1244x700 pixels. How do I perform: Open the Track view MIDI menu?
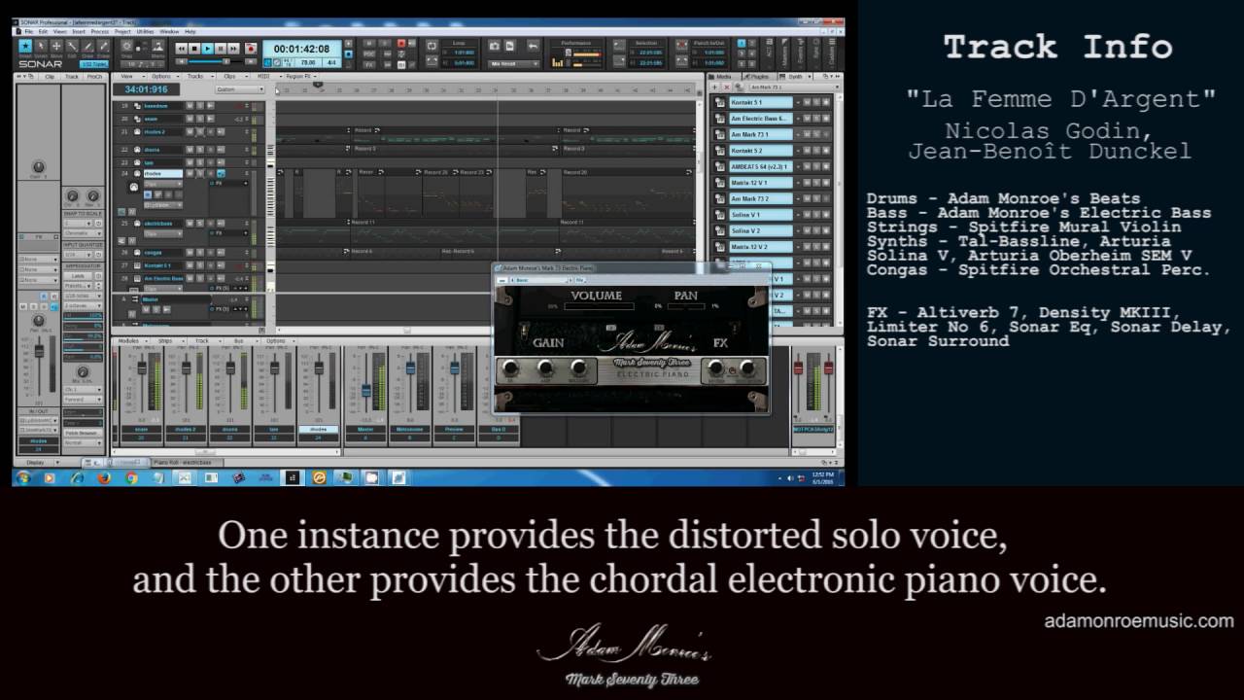tap(264, 76)
